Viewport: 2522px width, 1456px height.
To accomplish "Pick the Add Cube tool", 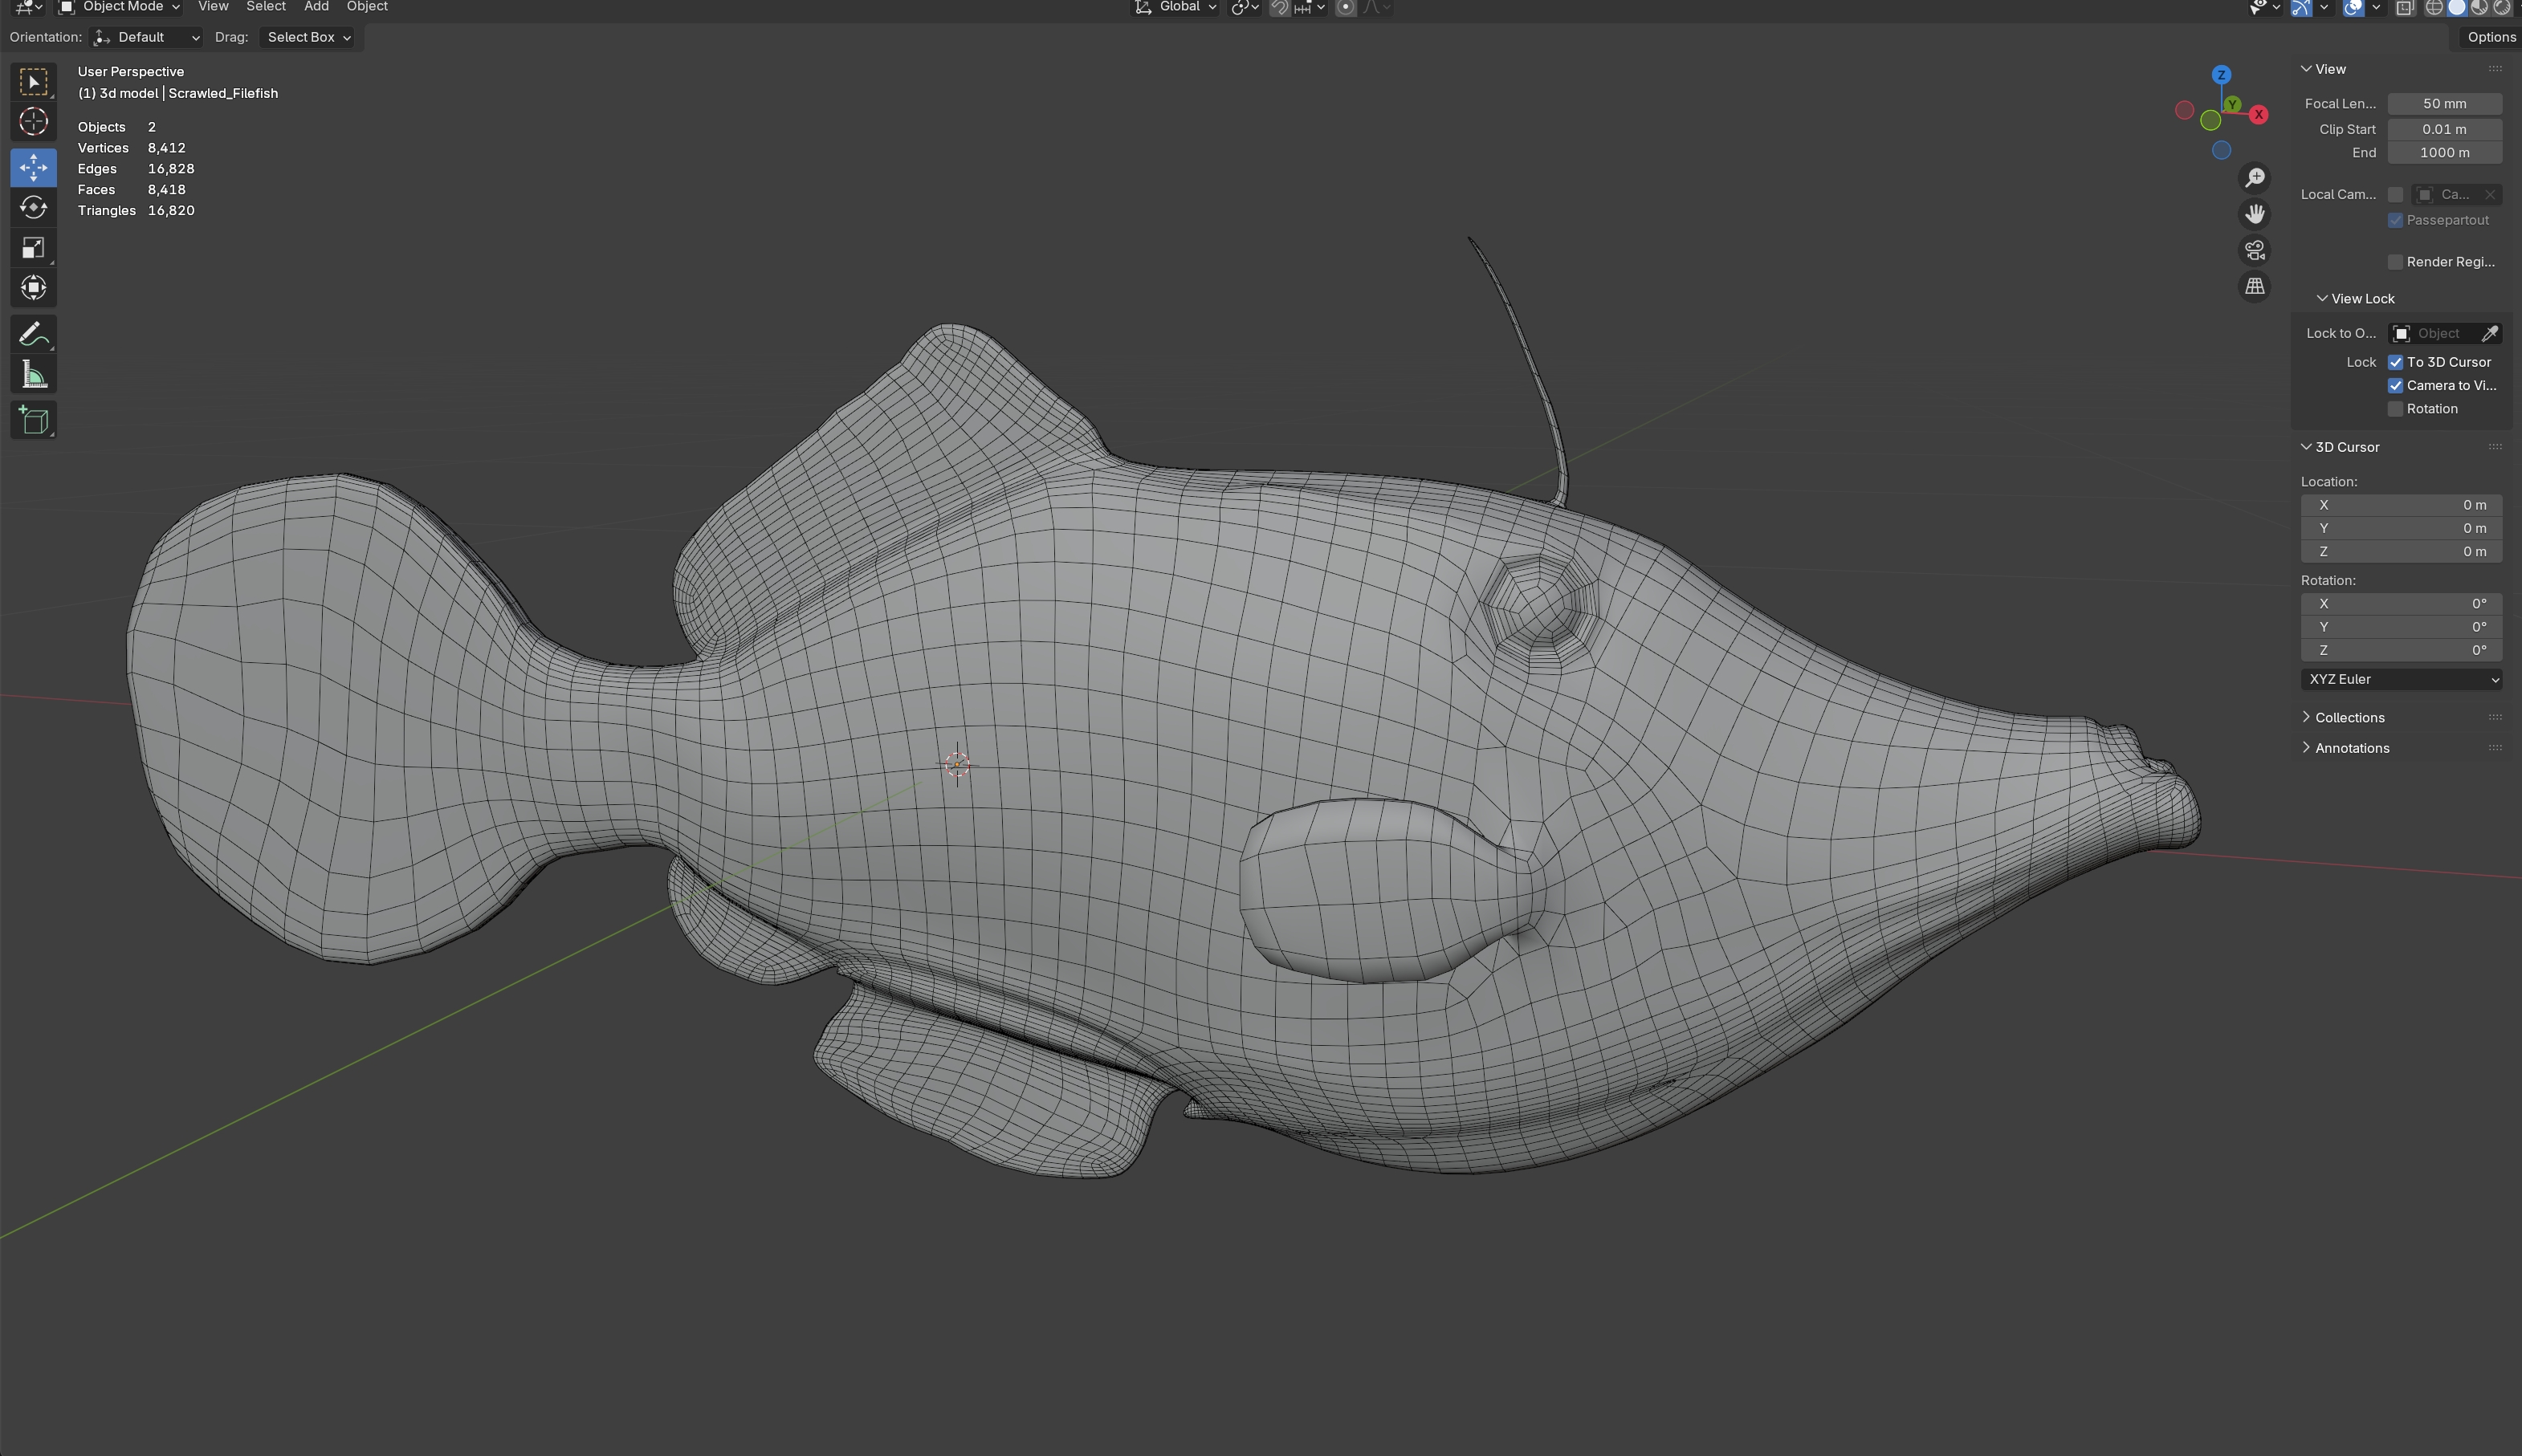I will 33,420.
